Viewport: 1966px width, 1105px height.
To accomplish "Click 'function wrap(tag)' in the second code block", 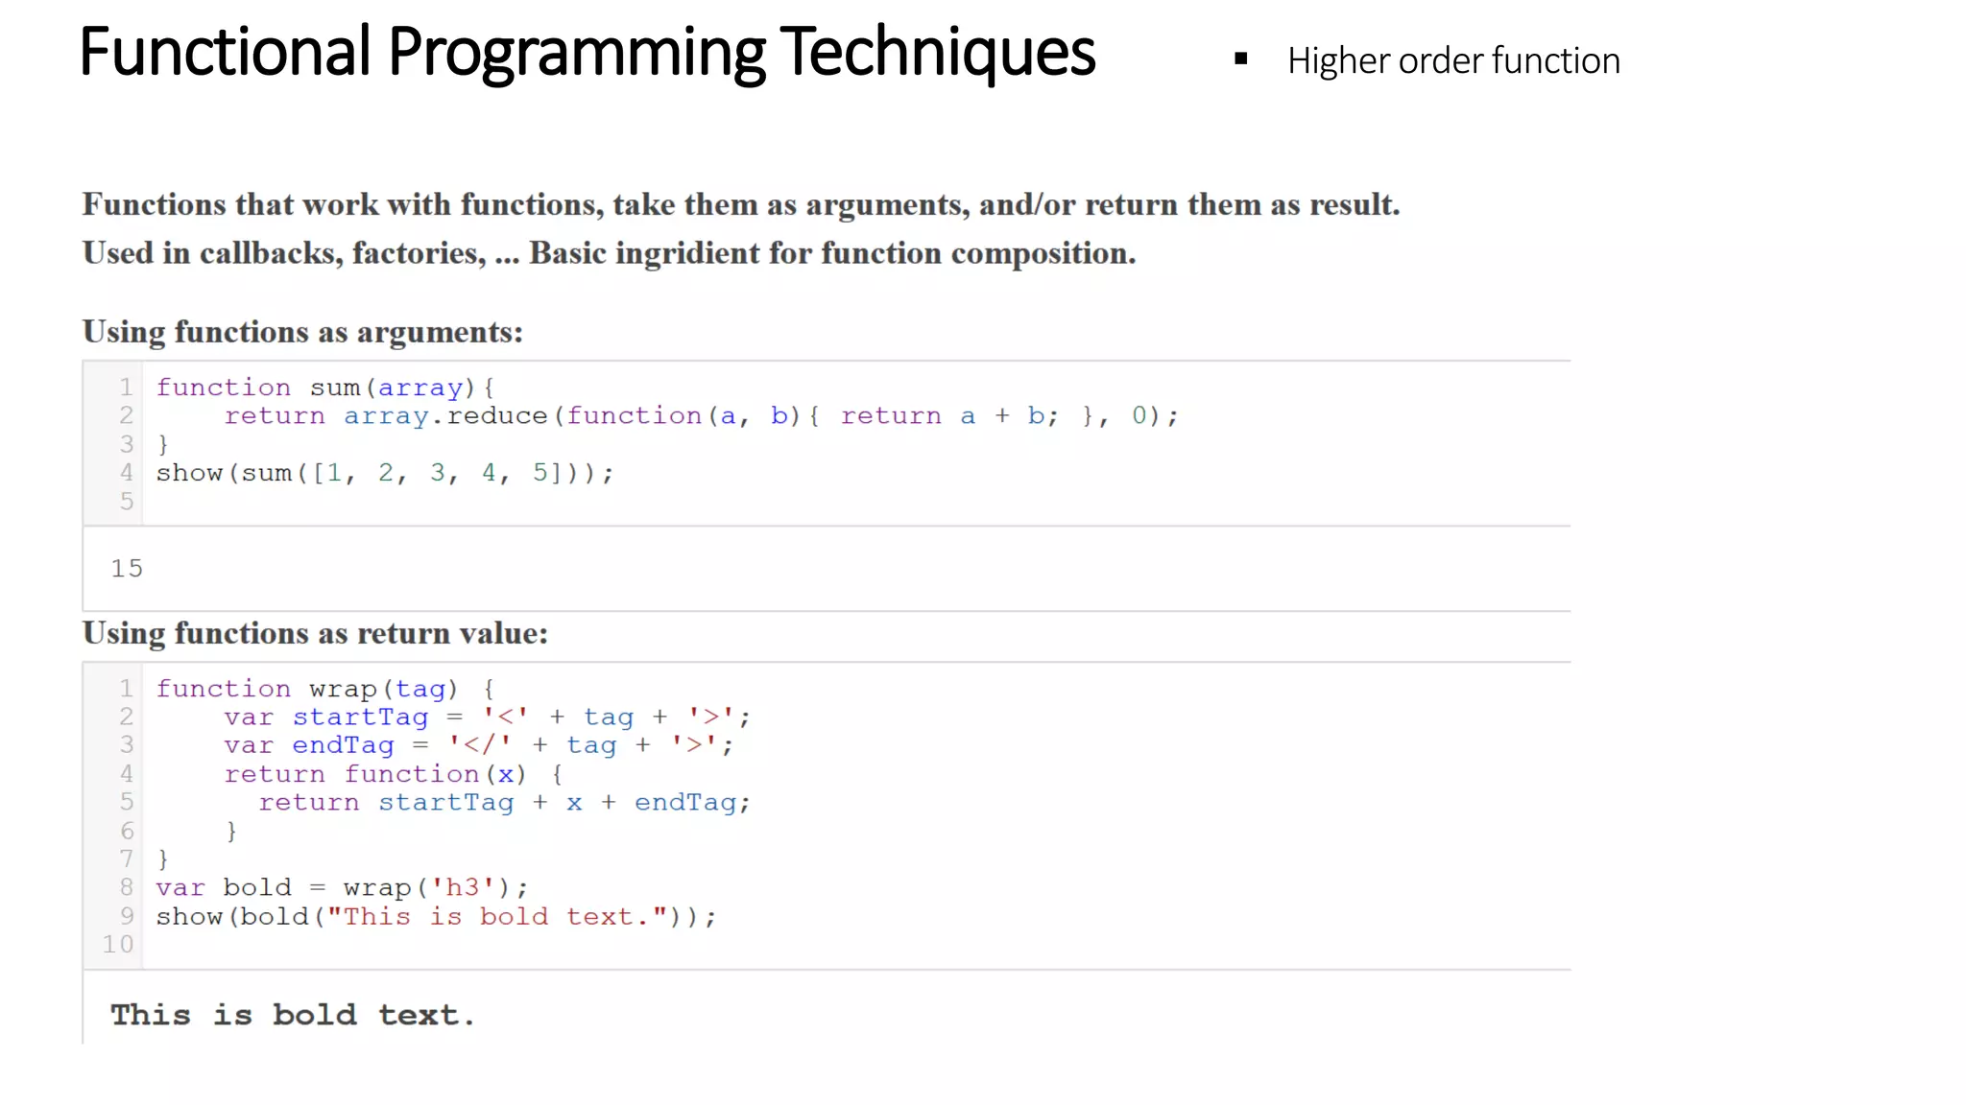I will tap(307, 689).
